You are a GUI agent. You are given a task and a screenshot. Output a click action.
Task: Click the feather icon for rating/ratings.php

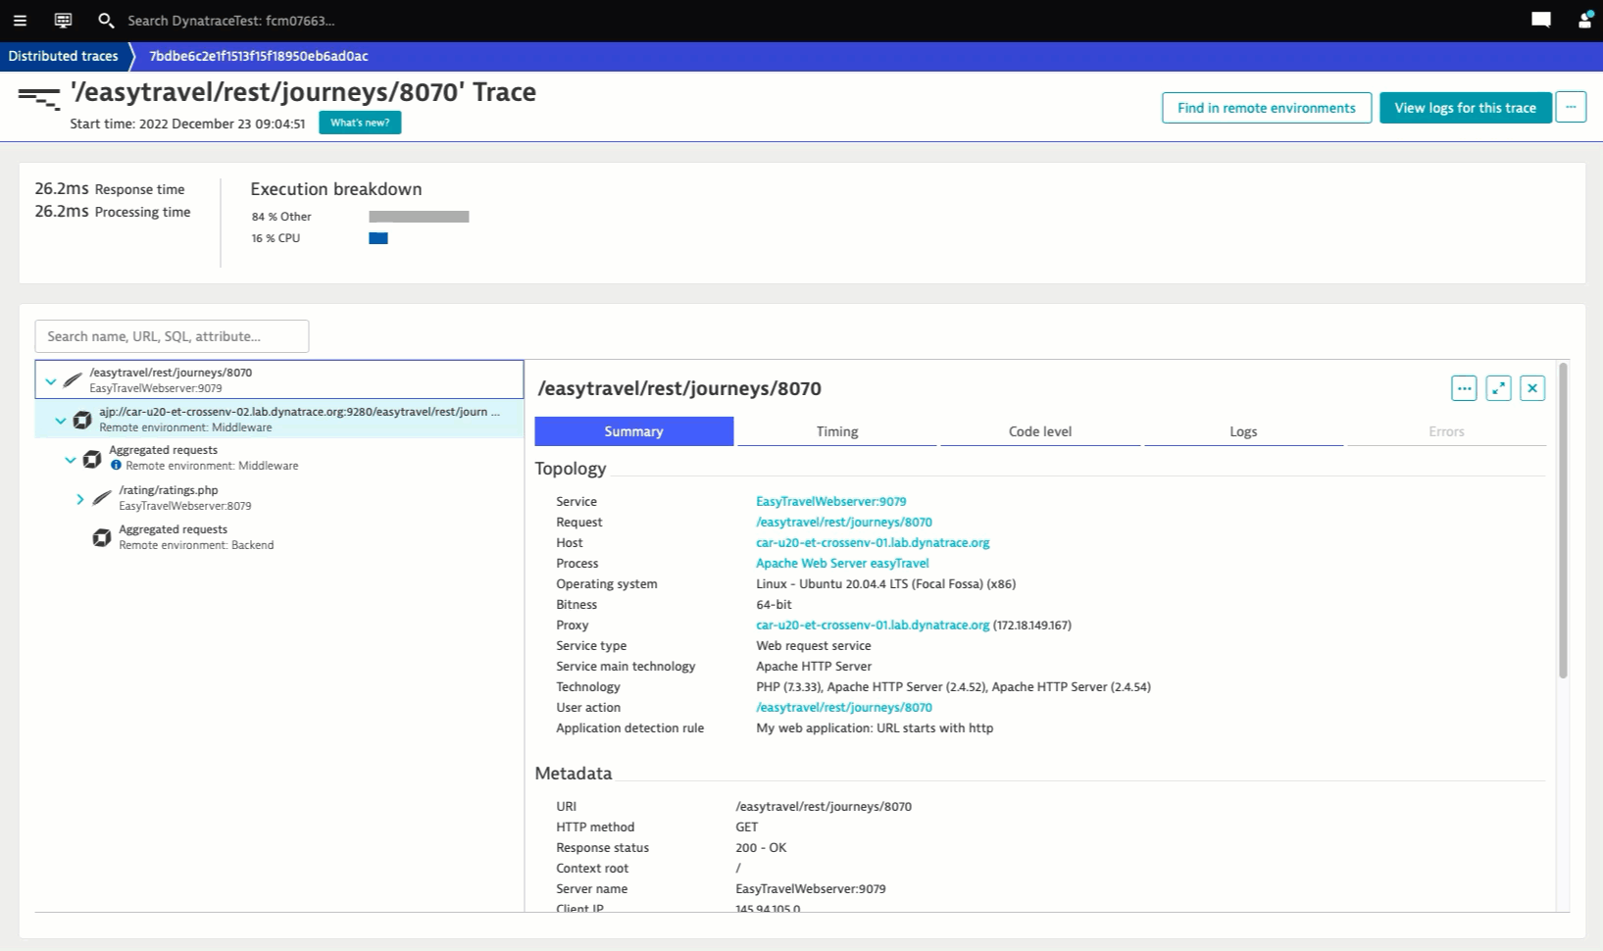(x=102, y=498)
